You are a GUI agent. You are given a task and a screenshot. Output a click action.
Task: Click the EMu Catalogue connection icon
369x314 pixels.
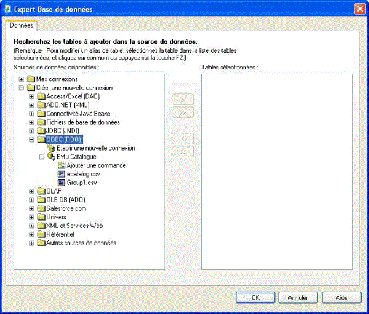pyautogui.click(x=51, y=157)
